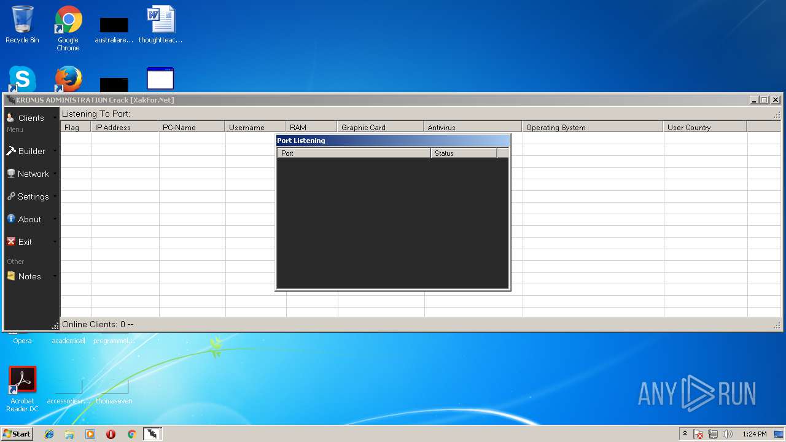The height and width of the screenshot is (442, 786).
Task: Open the australiare desktop file
Action: pos(114,28)
